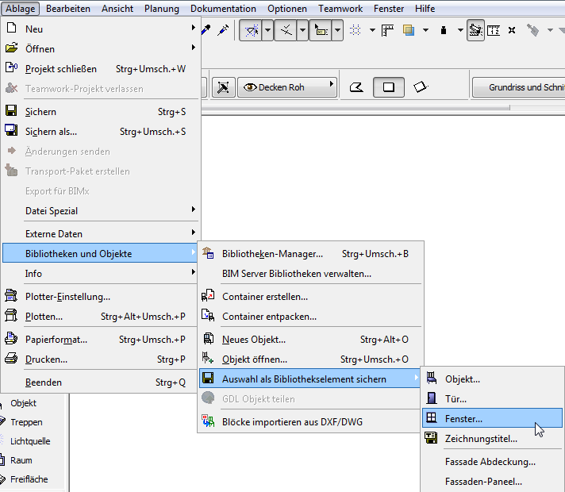Click the Grundriss und Schnitt button
This screenshot has width=565, height=492.
coord(519,87)
